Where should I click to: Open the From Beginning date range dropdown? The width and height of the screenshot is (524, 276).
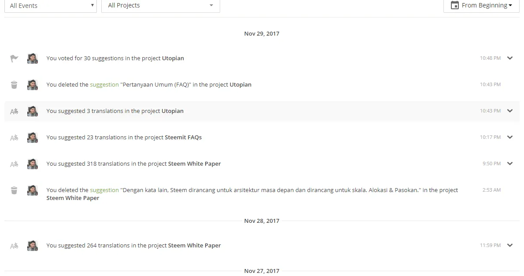(481, 6)
